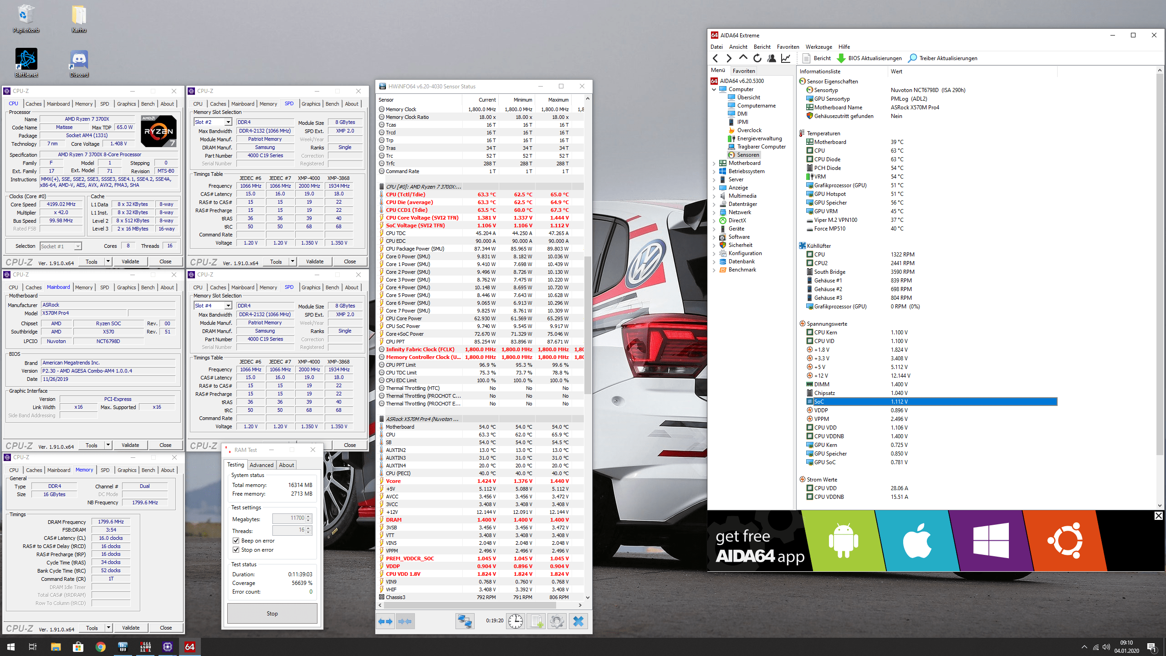Open Werkzeuge menu in AIDA64
Image resolution: width=1166 pixels, height=656 pixels.
coord(818,47)
